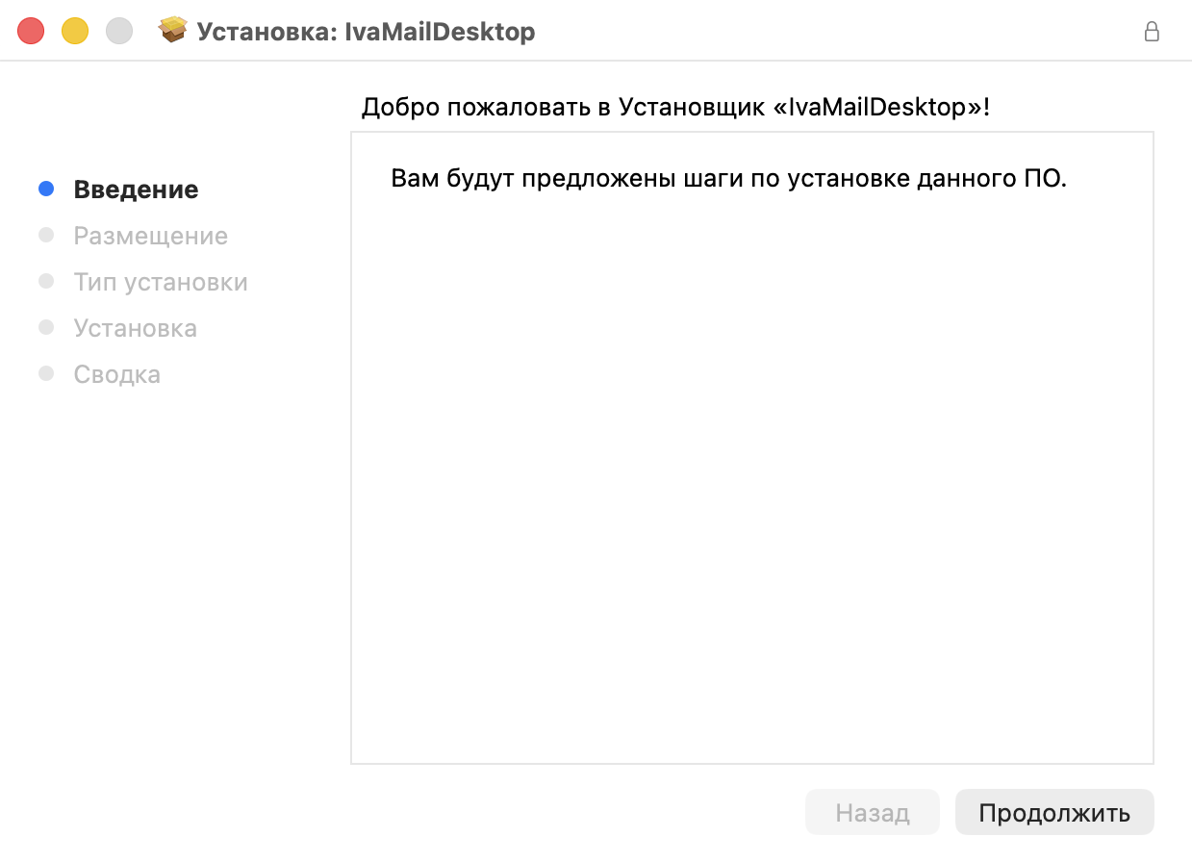Click the gray dot beside Размещение
This screenshot has width=1192, height=862.
45,235
